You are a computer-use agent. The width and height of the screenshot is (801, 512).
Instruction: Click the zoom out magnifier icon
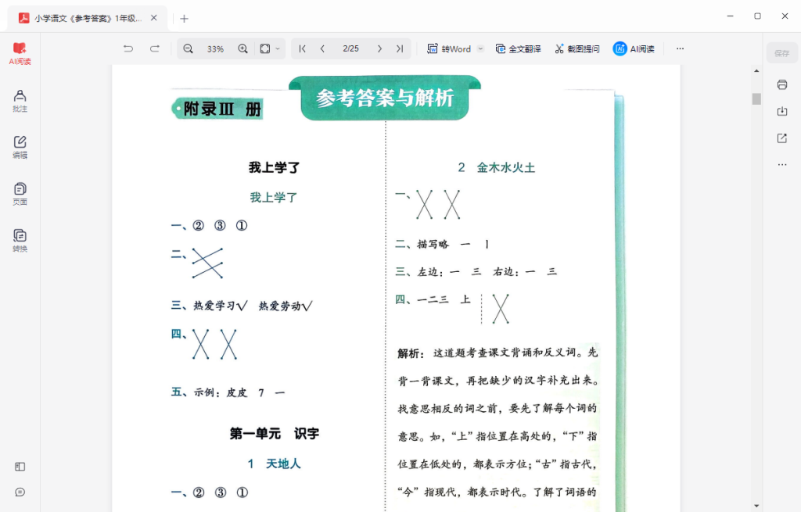click(x=189, y=48)
